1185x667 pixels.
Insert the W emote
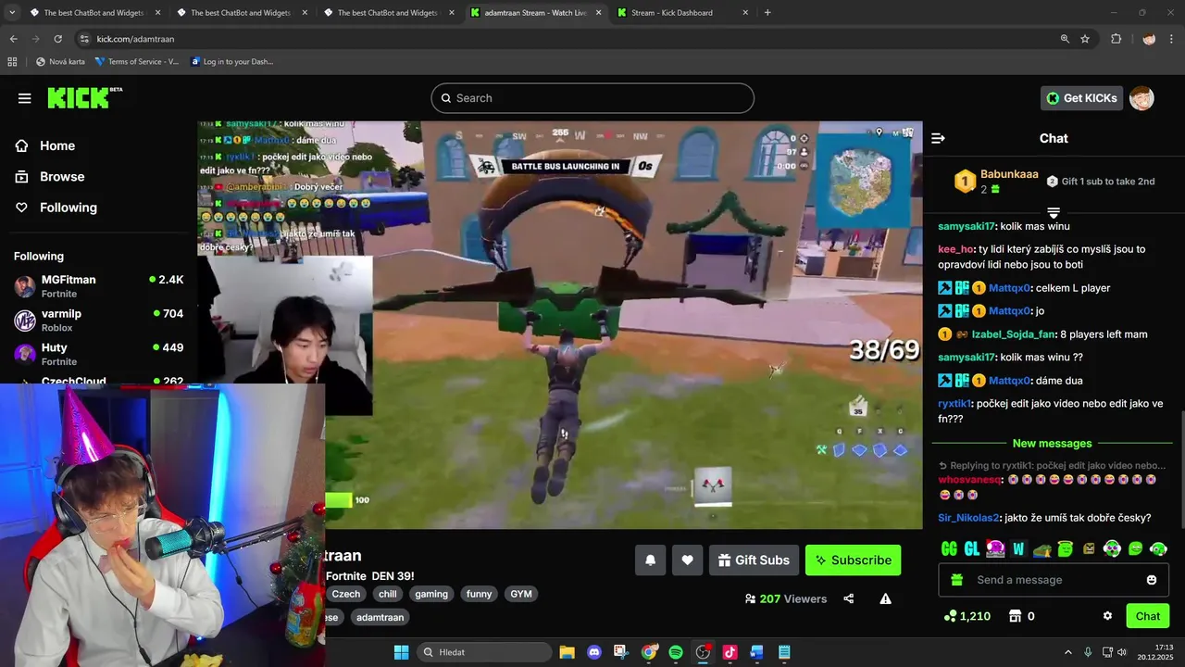click(x=1018, y=548)
